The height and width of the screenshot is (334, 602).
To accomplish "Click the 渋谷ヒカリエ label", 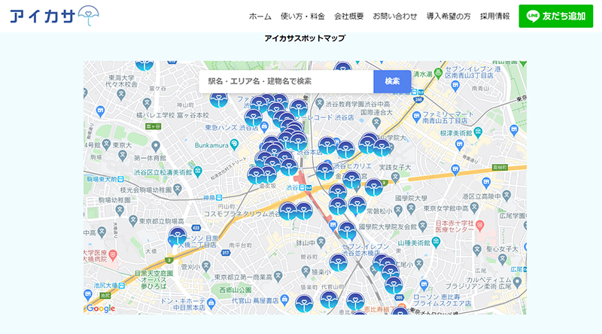I will tap(352, 165).
